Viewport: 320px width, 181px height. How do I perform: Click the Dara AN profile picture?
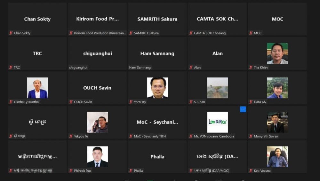[277, 88]
